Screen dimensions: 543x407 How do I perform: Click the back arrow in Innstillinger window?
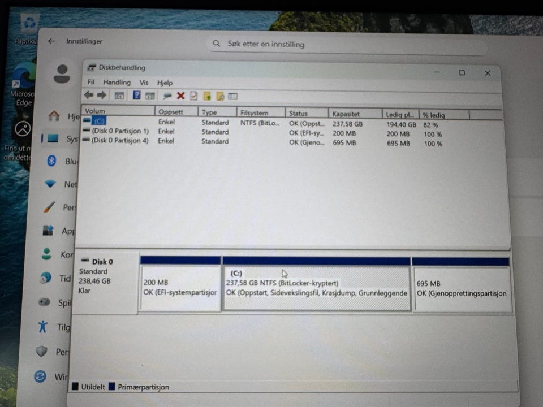point(51,41)
